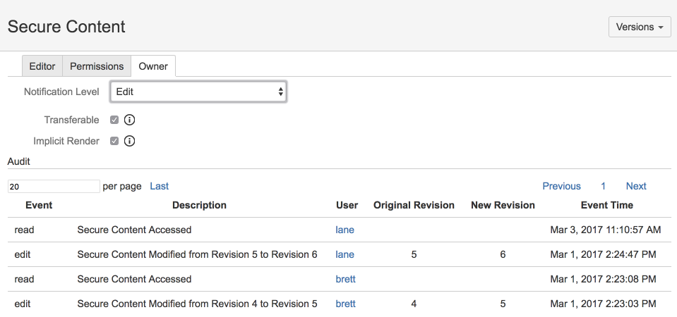Switch to the Editor tab
This screenshot has height=317, width=677.
pos(42,66)
